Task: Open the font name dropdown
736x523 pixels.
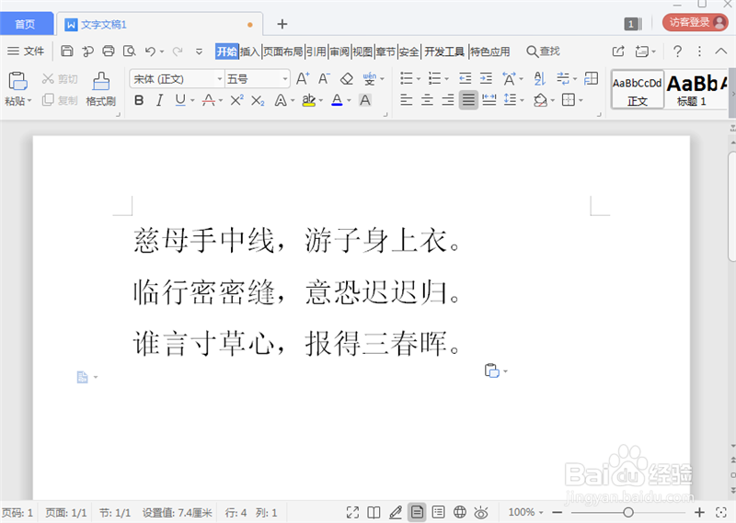Action: pos(219,79)
